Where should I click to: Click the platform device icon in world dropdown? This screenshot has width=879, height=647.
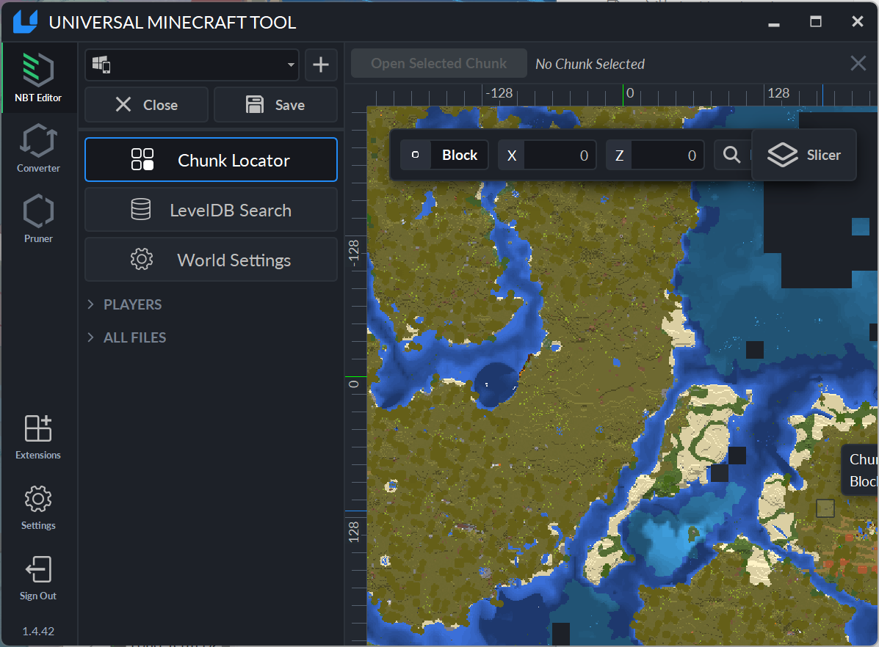[101, 65]
